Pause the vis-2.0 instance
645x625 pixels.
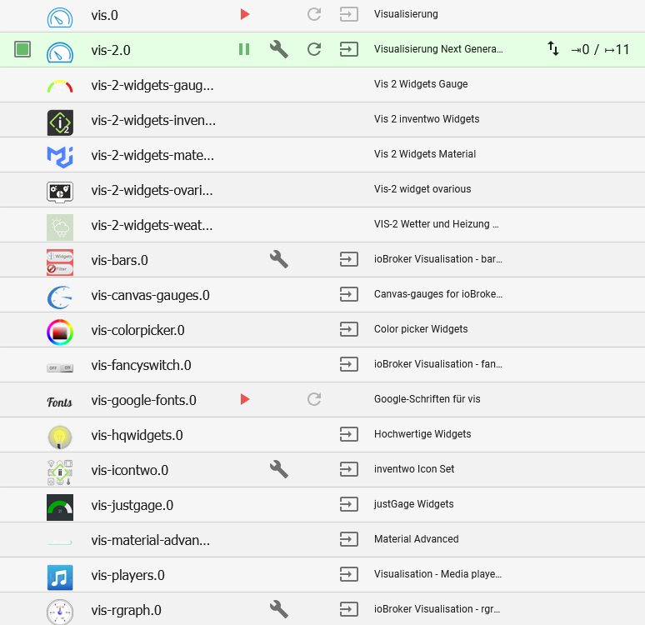244,49
